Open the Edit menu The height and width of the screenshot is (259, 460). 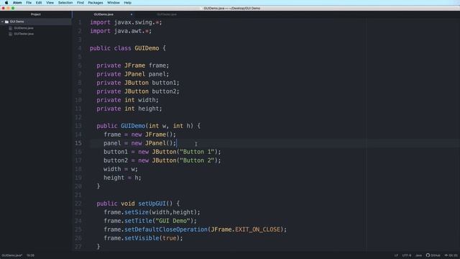point(39,3)
